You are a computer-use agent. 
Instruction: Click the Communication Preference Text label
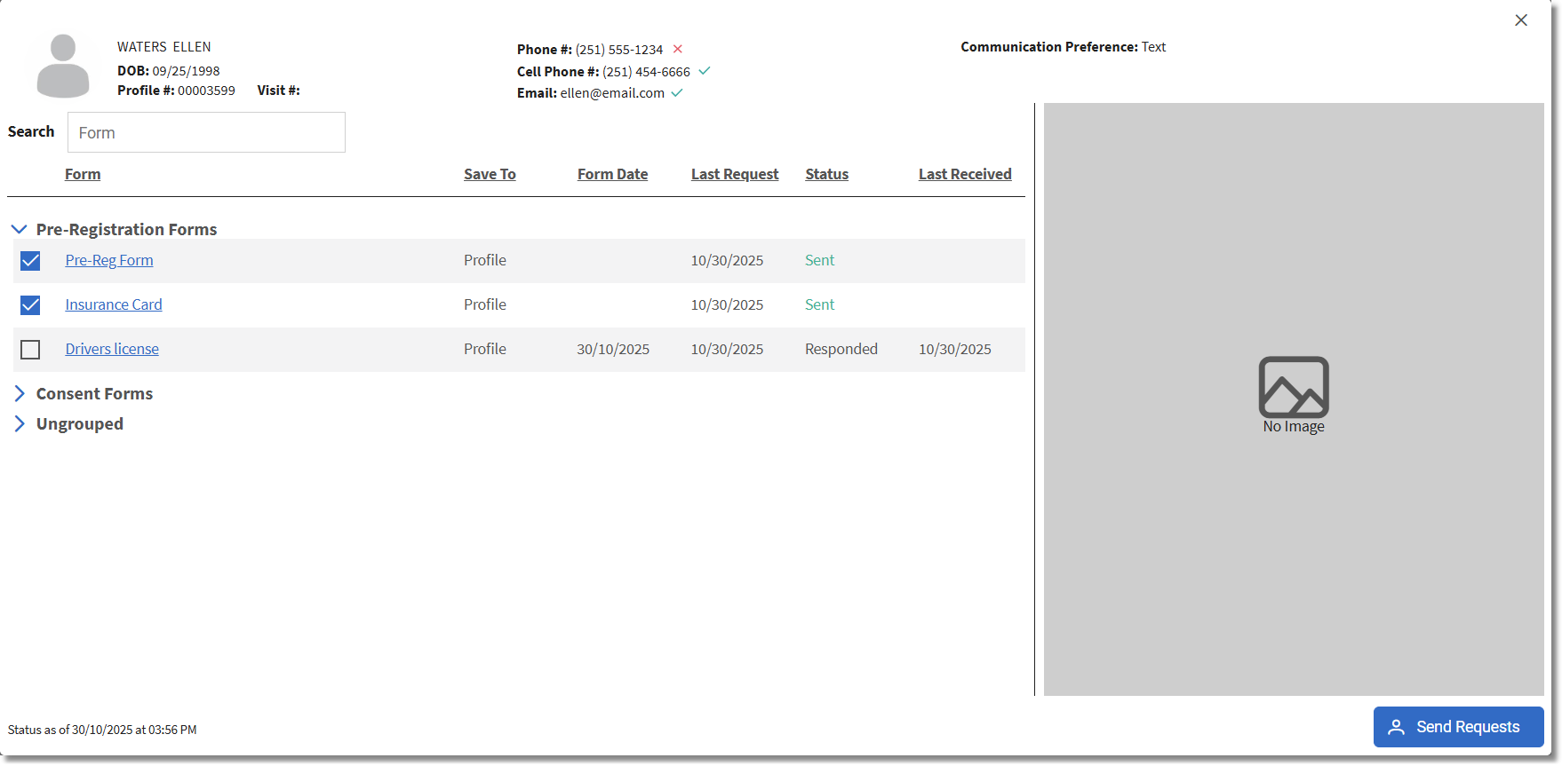click(x=1063, y=46)
